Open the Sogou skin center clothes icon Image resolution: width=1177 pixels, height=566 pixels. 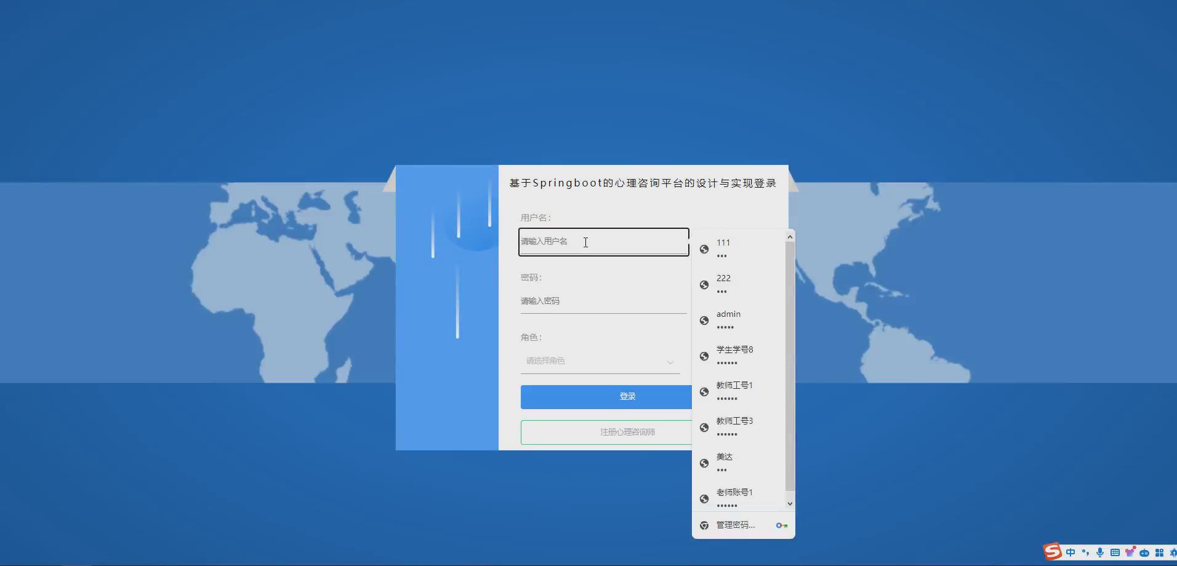click(1130, 552)
